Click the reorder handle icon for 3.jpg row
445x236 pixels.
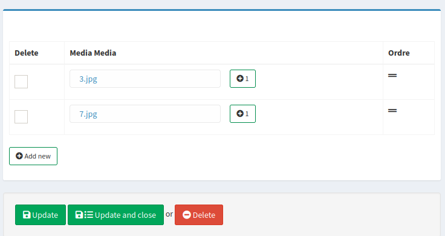[x=392, y=76]
